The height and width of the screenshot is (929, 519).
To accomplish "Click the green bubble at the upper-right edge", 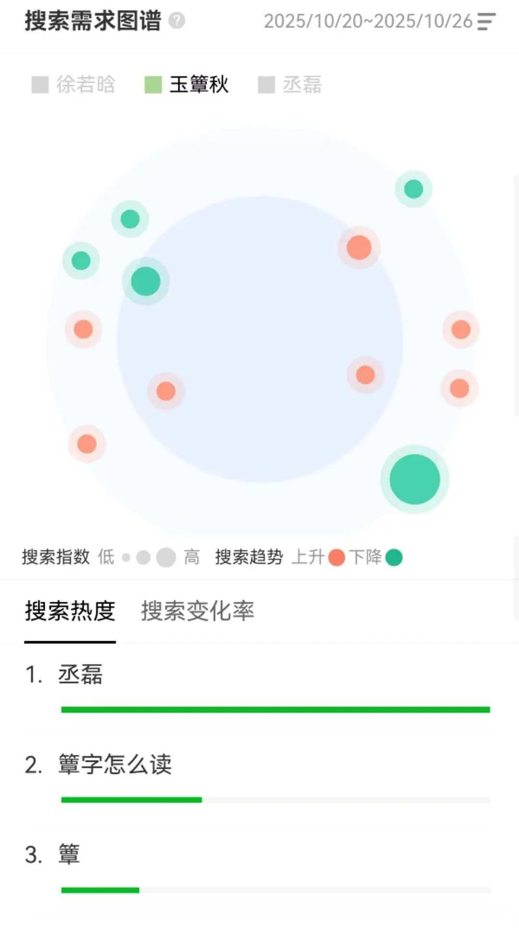I will pos(414,189).
